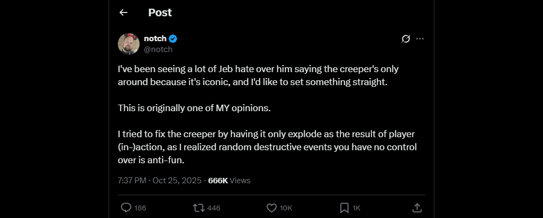Click the "Post" page heading
This screenshot has width=543, height=218.
coord(160,12)
